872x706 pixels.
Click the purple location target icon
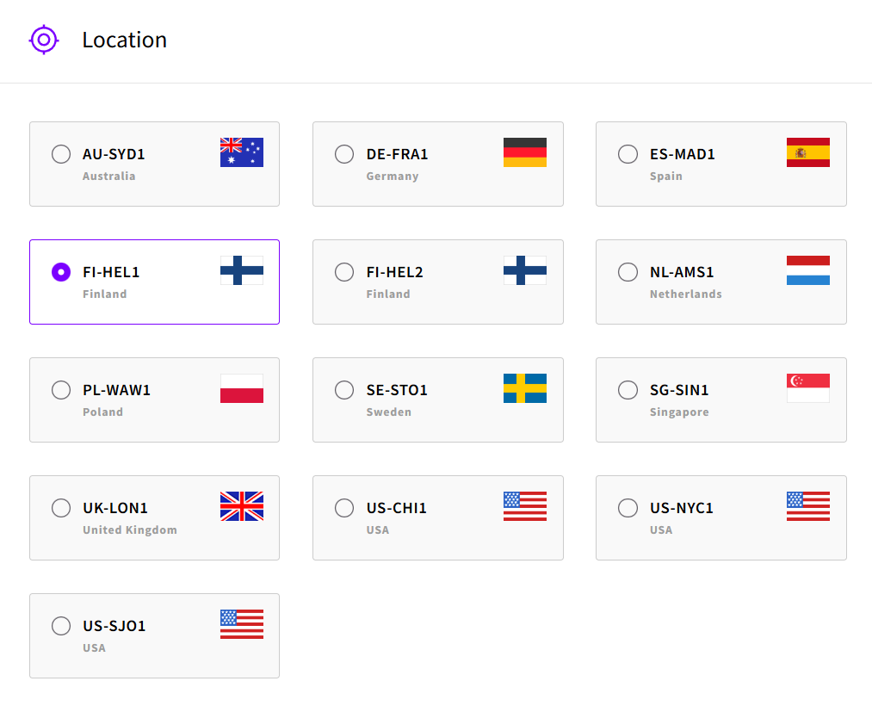coord(43,40)
